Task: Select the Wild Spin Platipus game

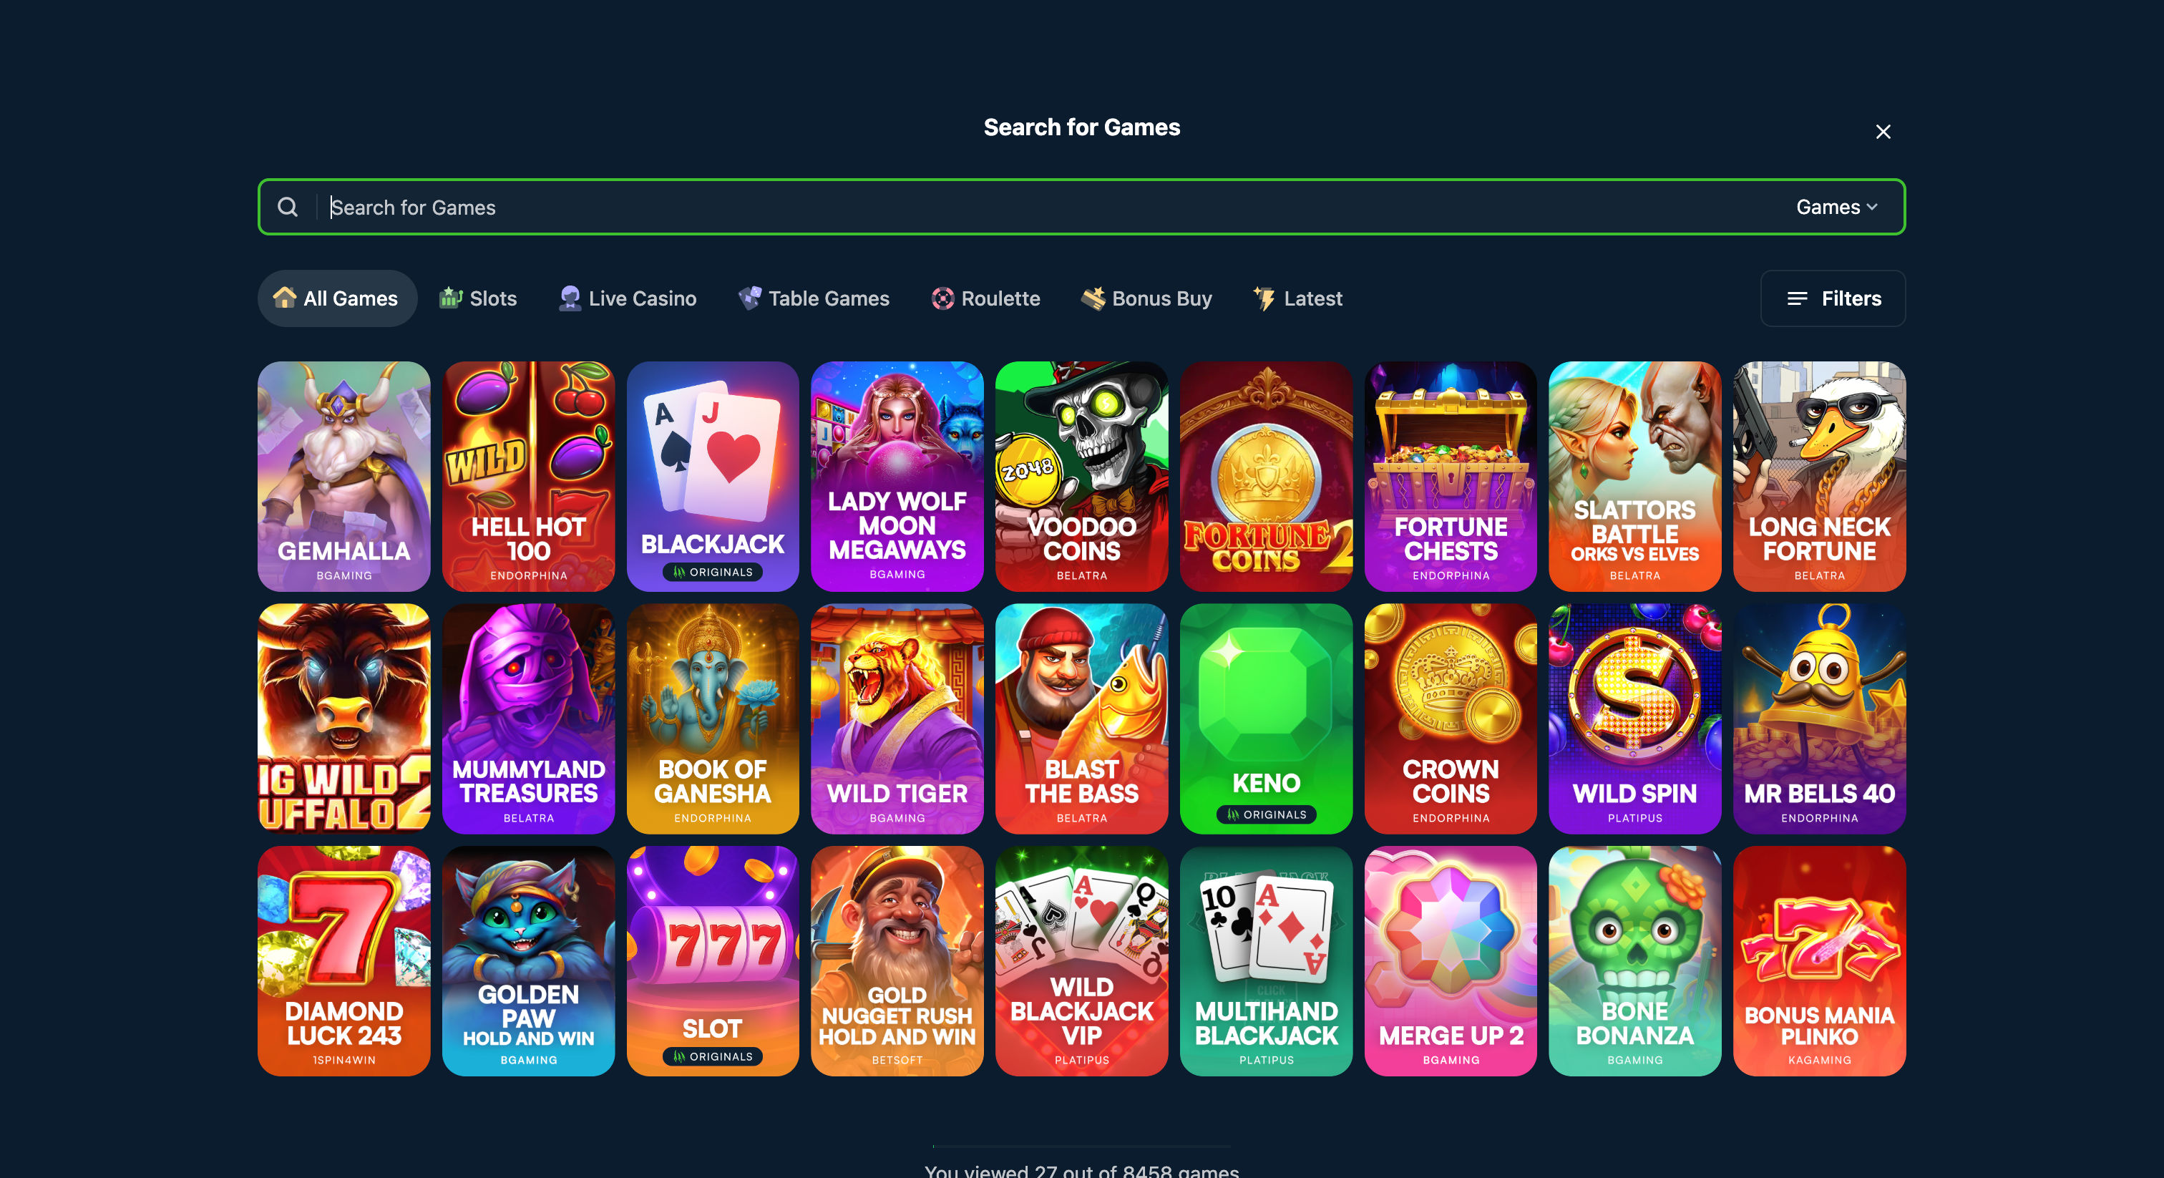Action: 1634,719
